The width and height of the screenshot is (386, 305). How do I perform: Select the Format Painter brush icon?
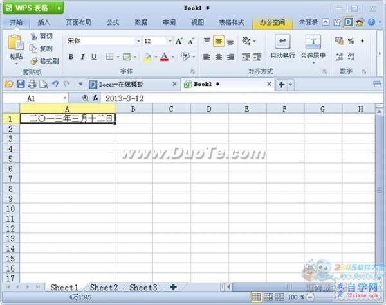click(34, 61)
